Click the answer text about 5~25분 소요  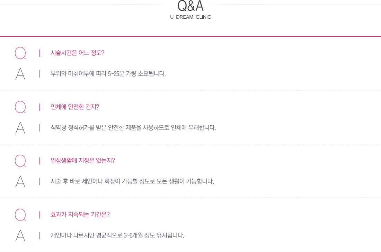108,74
